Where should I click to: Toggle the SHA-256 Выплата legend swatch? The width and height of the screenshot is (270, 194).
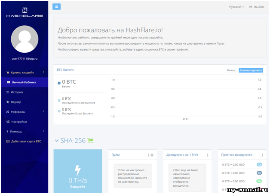coord(59,100)
